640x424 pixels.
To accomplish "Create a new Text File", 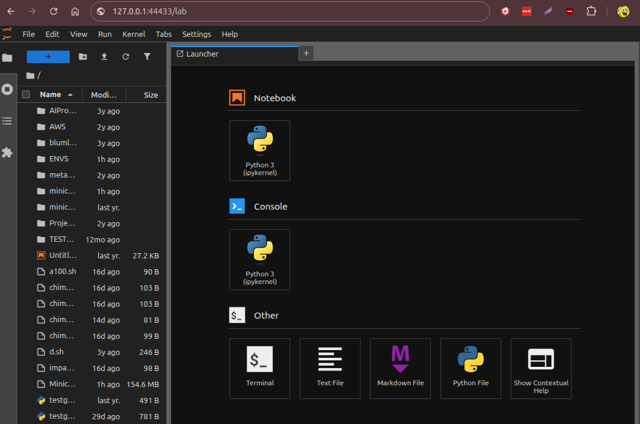I will point(330,369).
